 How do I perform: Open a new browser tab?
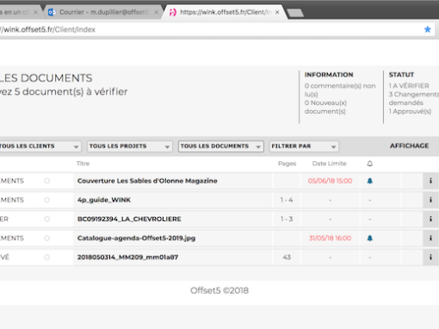(x=295, y=13)
